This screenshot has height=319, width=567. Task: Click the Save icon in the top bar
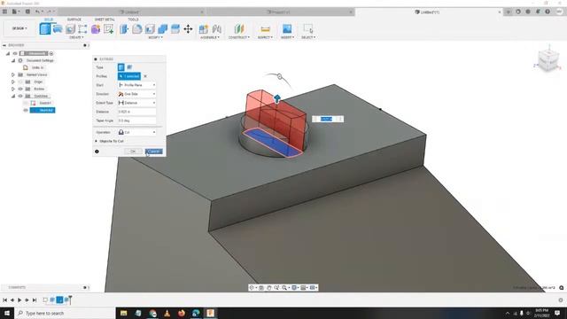(27, 12)
